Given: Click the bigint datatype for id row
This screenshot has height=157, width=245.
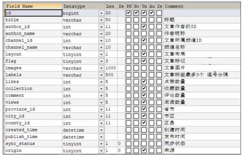Looking at the screenshot, I should point(71,13).
